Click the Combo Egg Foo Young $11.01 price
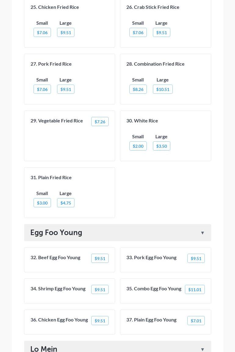Viewport: 235px width, 352px height. point(195,290)
